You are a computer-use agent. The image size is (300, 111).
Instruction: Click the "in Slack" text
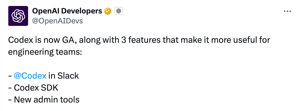pyautogui.click(x=64, y=76)
